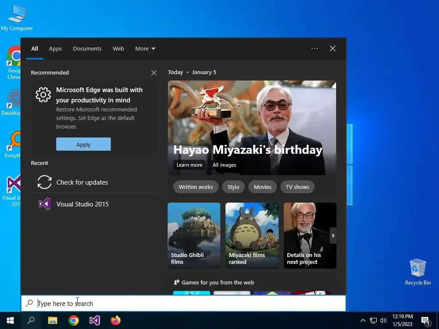Open Check for updates recent item
The image size is (439, 329).
(94, 182)
